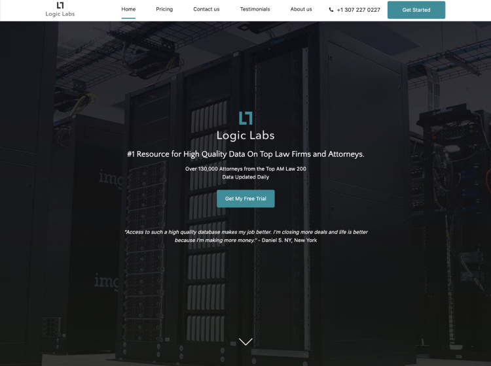This screenshot has height=366, width=491.
Task: Click the 'Daniel S. NY, New York' attribution
Action: [289, 241]
